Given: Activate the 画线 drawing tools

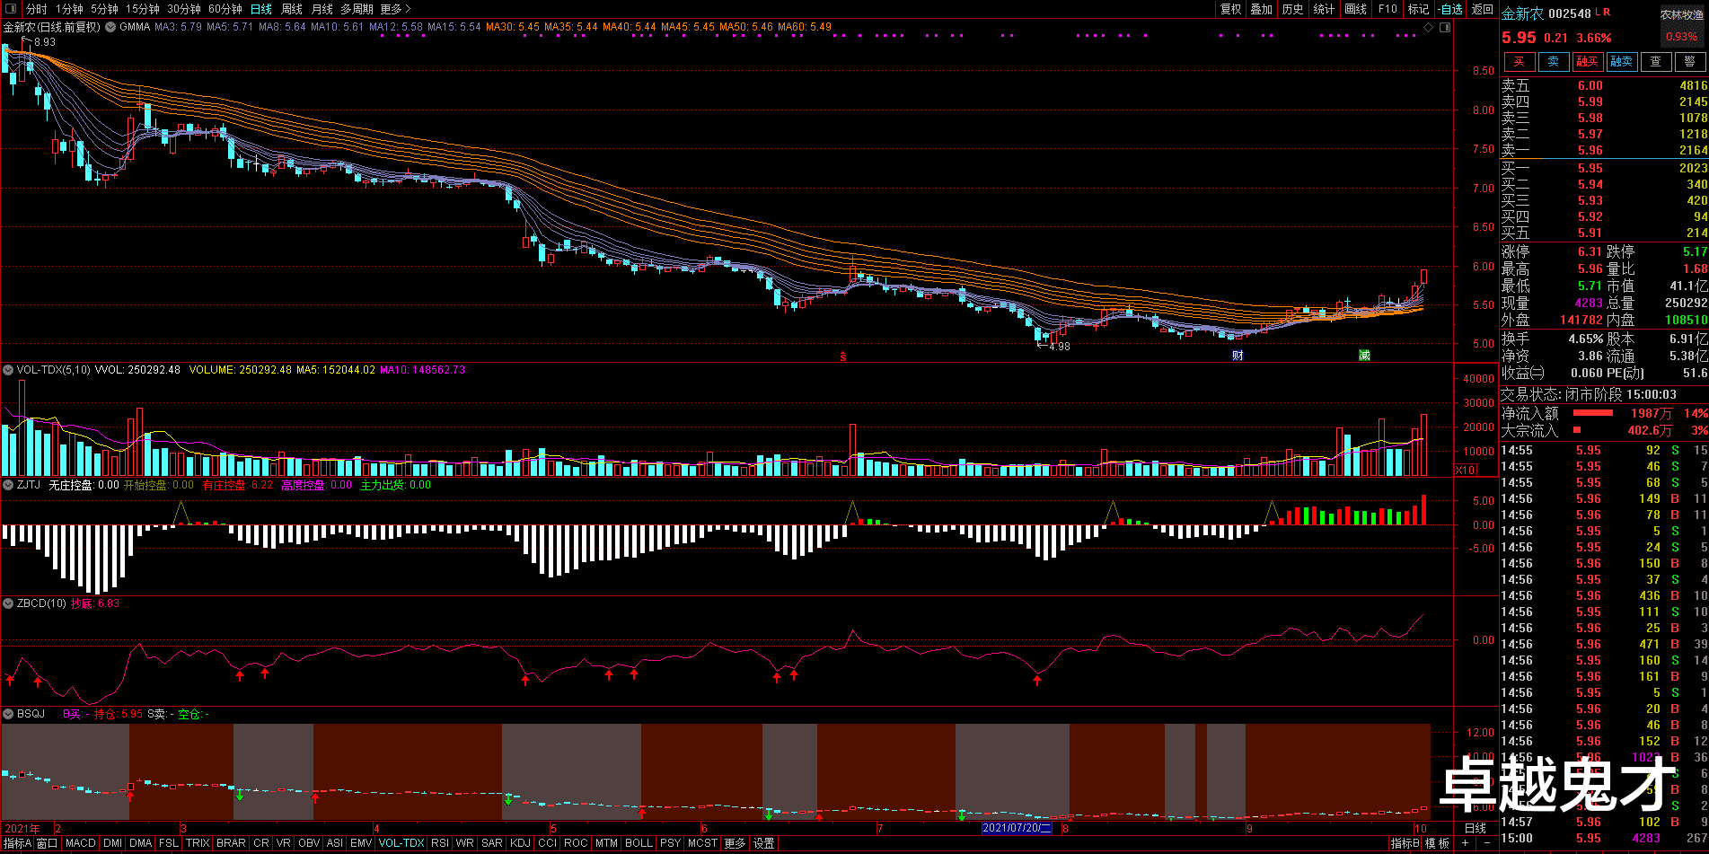Looking at the screenshot, I should pos(1356,9).
